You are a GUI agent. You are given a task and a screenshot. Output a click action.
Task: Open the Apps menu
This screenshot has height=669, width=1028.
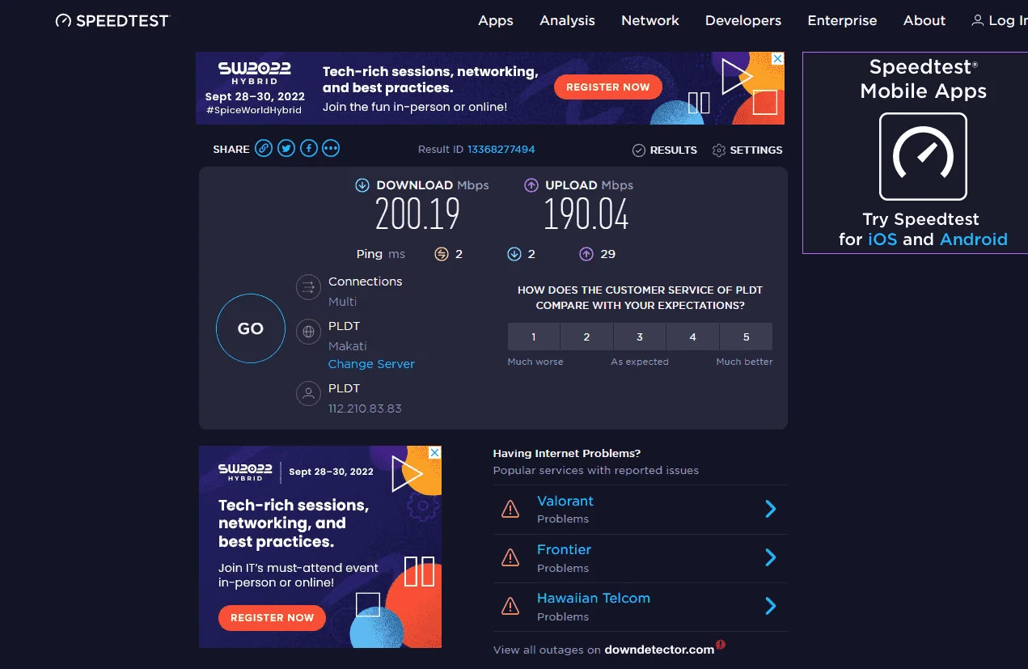pyautogui.click(x=496, y=21)
